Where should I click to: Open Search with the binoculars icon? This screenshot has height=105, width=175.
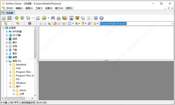53,18
